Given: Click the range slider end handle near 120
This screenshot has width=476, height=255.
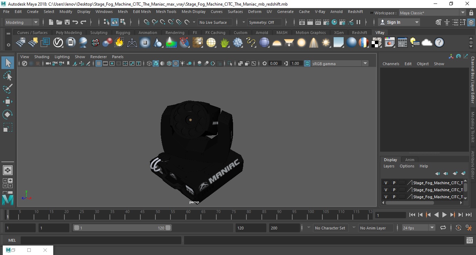Looking at the screenshot, I should 168,228.
